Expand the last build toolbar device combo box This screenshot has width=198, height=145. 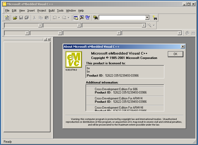[x=179, y=33]
